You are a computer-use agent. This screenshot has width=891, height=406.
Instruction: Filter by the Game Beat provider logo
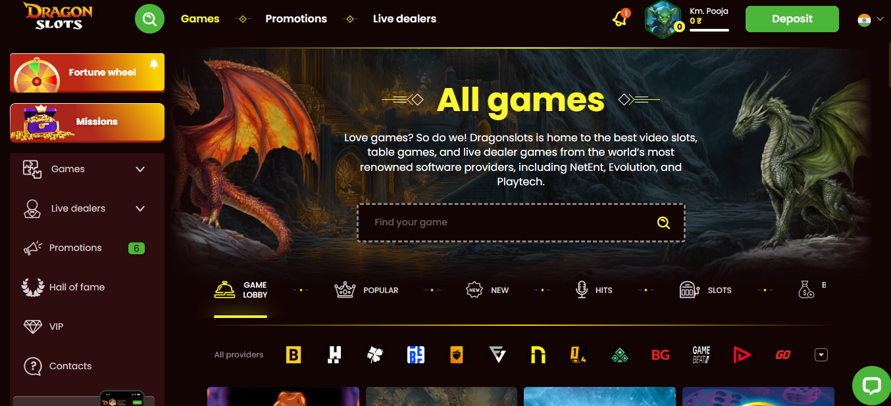pos(701,355)
